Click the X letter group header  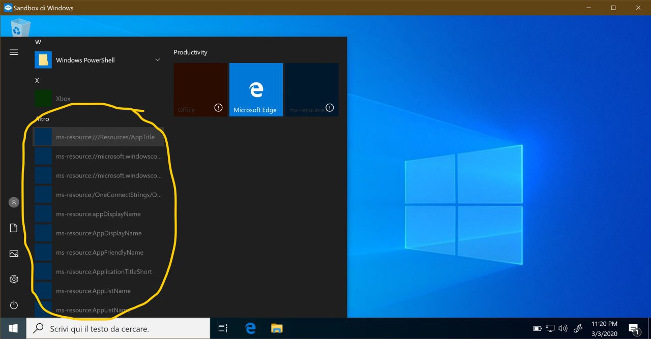tap(37, 80)
